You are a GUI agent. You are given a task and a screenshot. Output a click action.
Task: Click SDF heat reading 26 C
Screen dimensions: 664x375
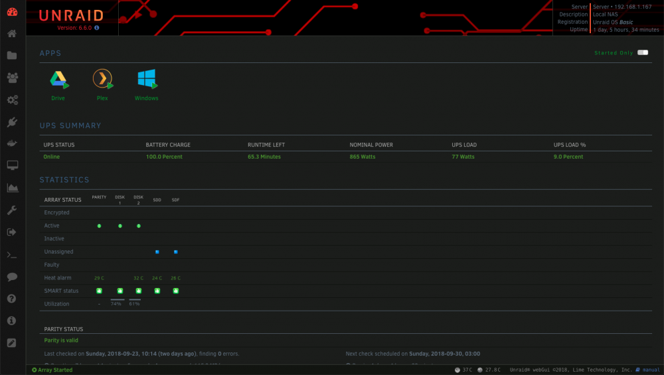pos(176,278)
